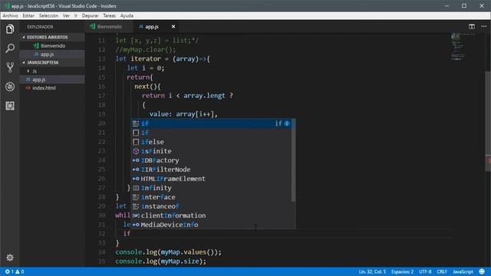Open the Selección menu

tap(48, 15)
